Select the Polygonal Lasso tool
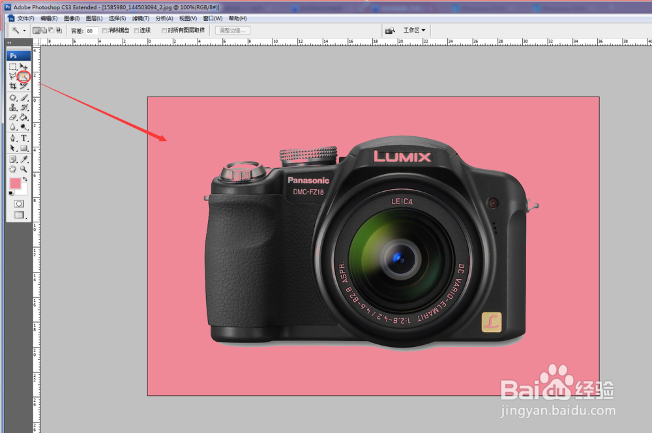 tap(13, 76)
